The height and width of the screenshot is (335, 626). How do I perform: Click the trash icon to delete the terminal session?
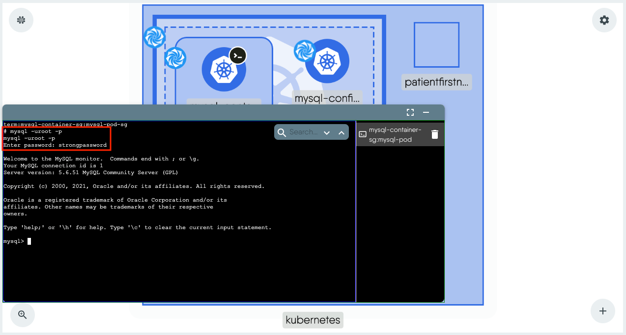(434, 134)
